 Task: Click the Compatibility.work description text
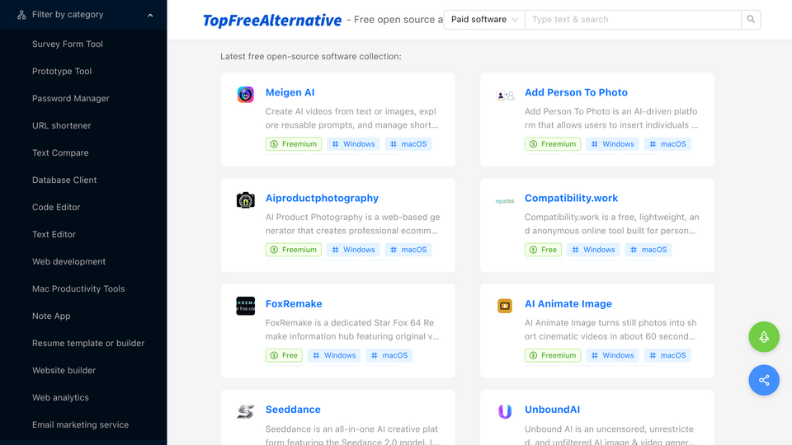point(611,224)
